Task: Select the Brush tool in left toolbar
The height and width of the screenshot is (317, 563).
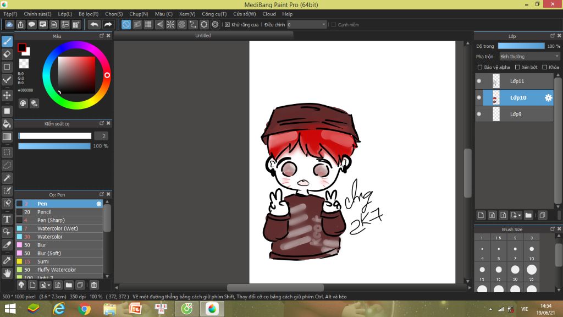Action: 7,41
